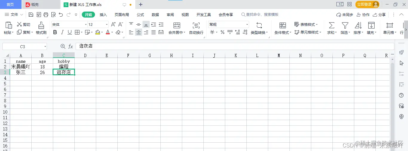
Task: Click the decrease decimal places icon
Action: 245,32
